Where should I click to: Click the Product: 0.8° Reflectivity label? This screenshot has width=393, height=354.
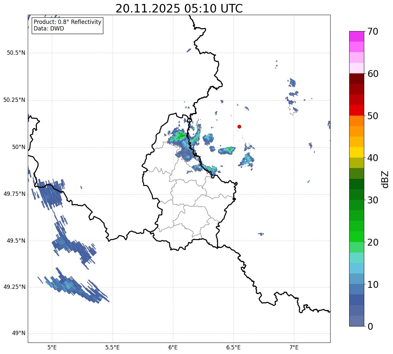[68, 22]
